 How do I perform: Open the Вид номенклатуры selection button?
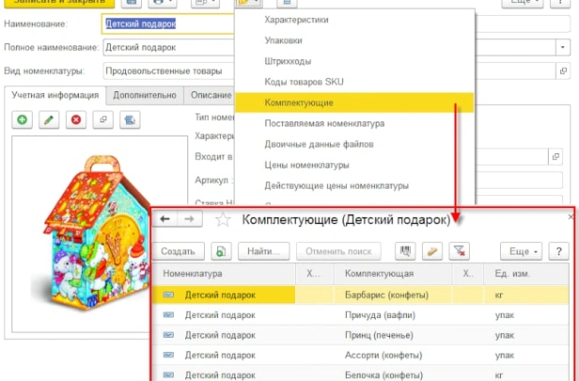click(563, 71)
